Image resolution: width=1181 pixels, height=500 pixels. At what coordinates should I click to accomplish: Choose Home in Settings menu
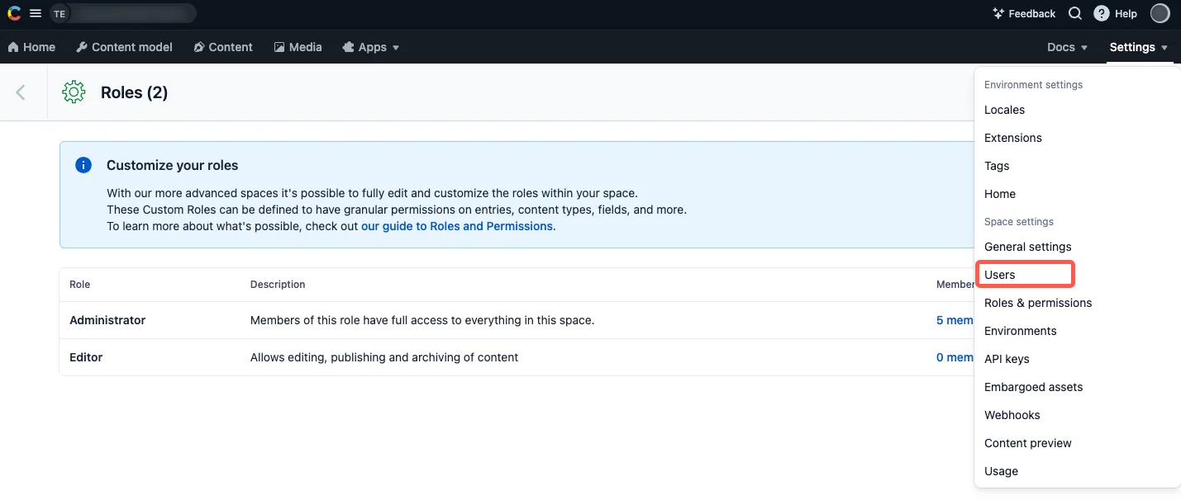click(1077, 194)
